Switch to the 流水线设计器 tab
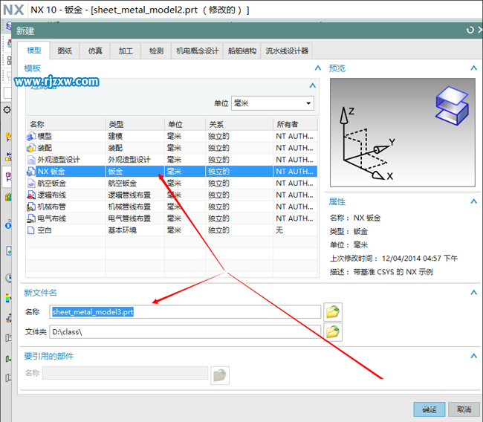The width and height of the screenshot is (483, 422). pos(287,51)
